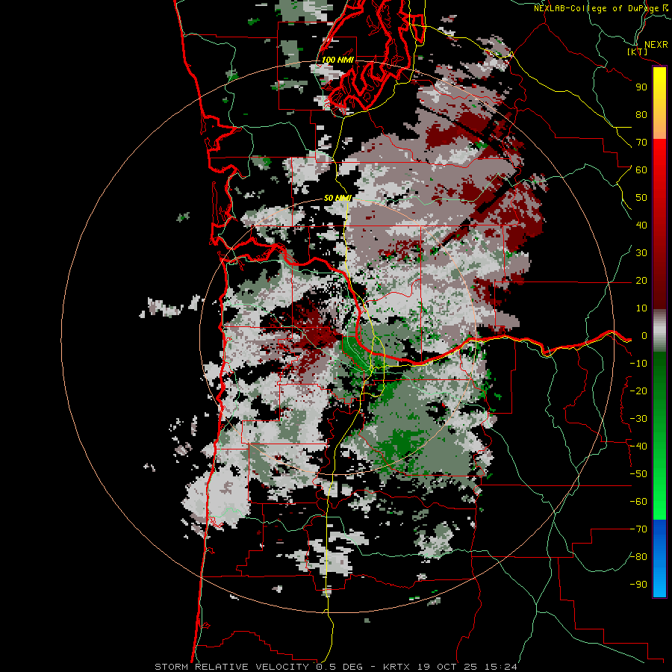Click the 10 value on velocity scale

coord(641,308)
